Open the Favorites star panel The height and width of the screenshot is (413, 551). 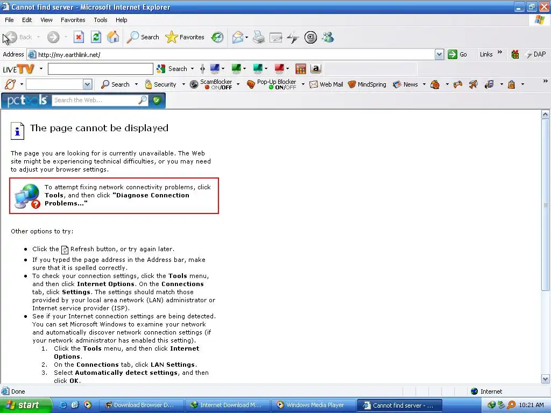click(x=185, y=37)
